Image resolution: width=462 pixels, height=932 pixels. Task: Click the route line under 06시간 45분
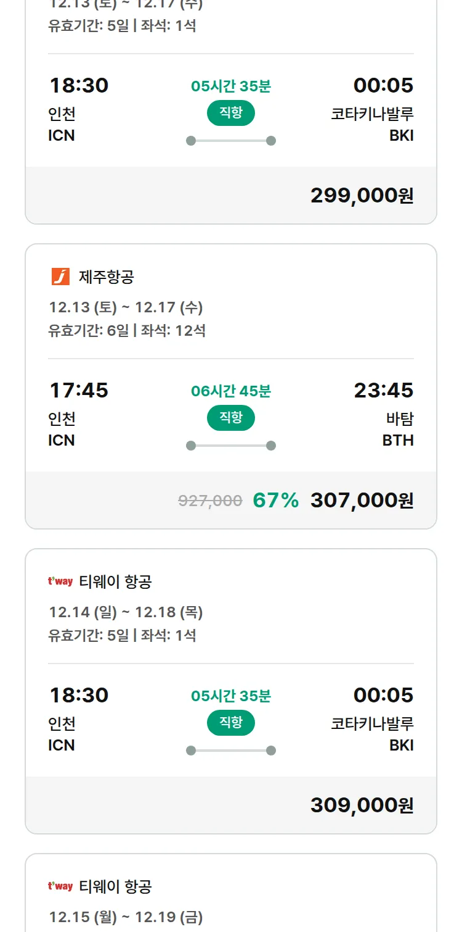point(230,446)
